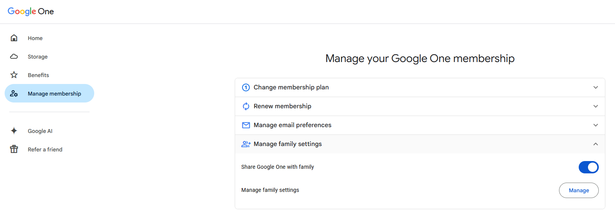The height and width of the screenshot is (220, 615).
Task: Click the Manage membership person-gear icon
Action: [14, 93]
